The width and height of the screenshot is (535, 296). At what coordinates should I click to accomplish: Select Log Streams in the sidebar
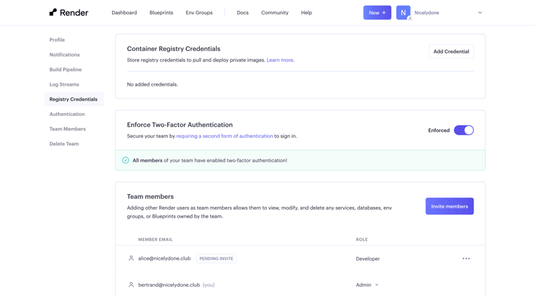pyautogui.click(x=64, y=84)
